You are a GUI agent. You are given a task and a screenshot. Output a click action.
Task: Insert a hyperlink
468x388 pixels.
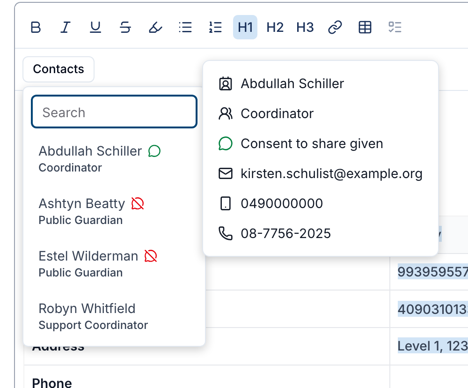335,27
